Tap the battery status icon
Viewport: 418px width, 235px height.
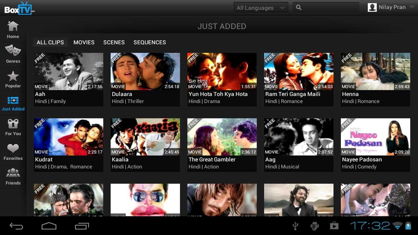(x=408, y=226)
